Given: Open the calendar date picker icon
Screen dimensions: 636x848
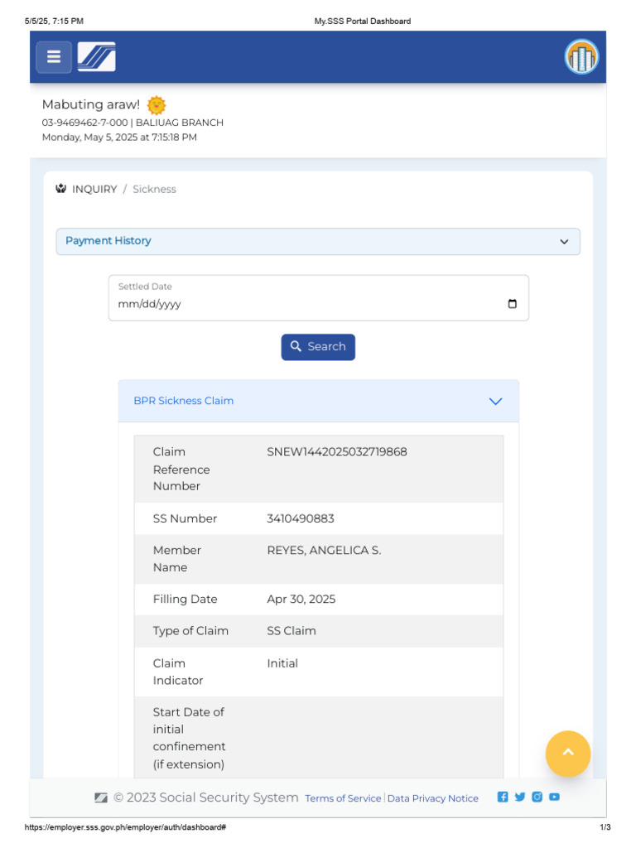Looking at the screenshot, I should tap(512, 304).
